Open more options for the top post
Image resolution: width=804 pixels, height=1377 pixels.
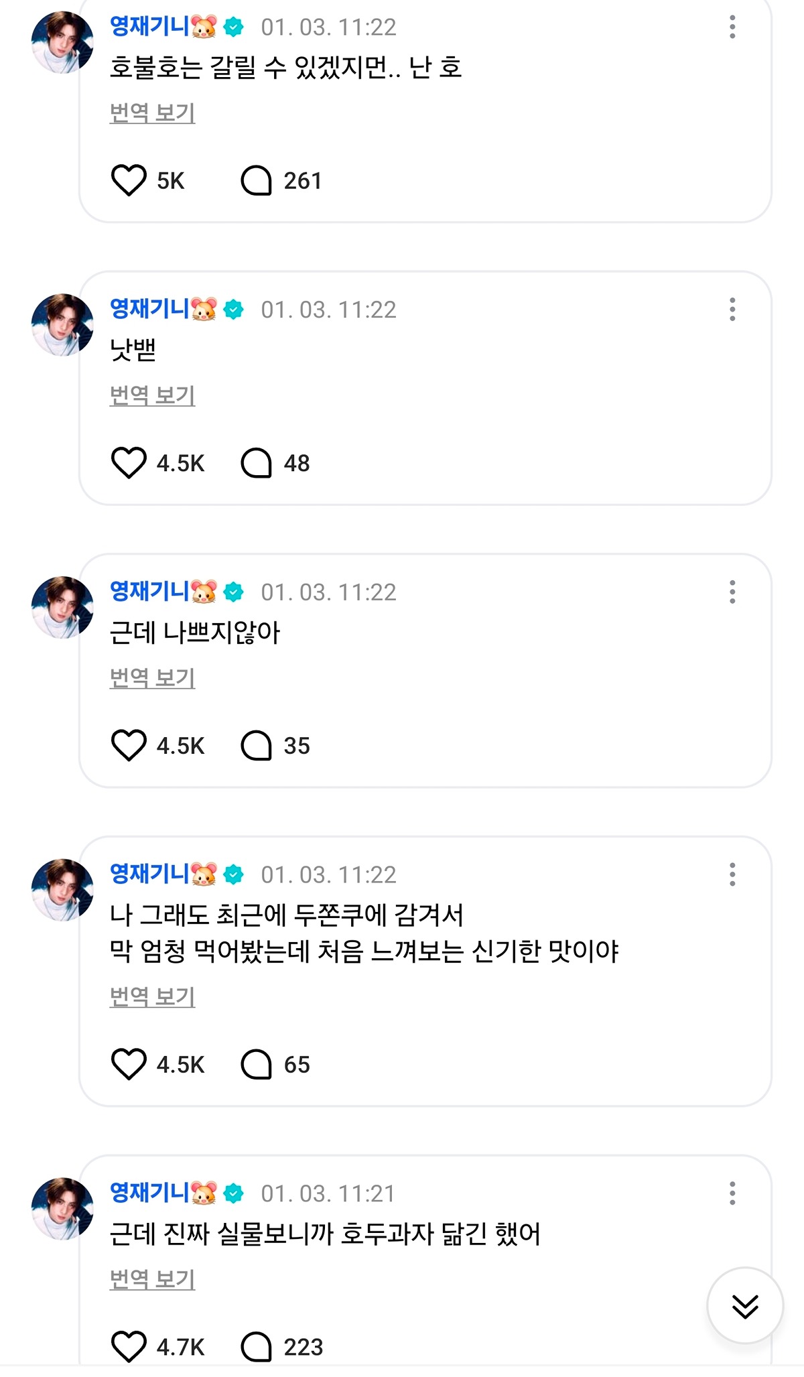(732, 27)
